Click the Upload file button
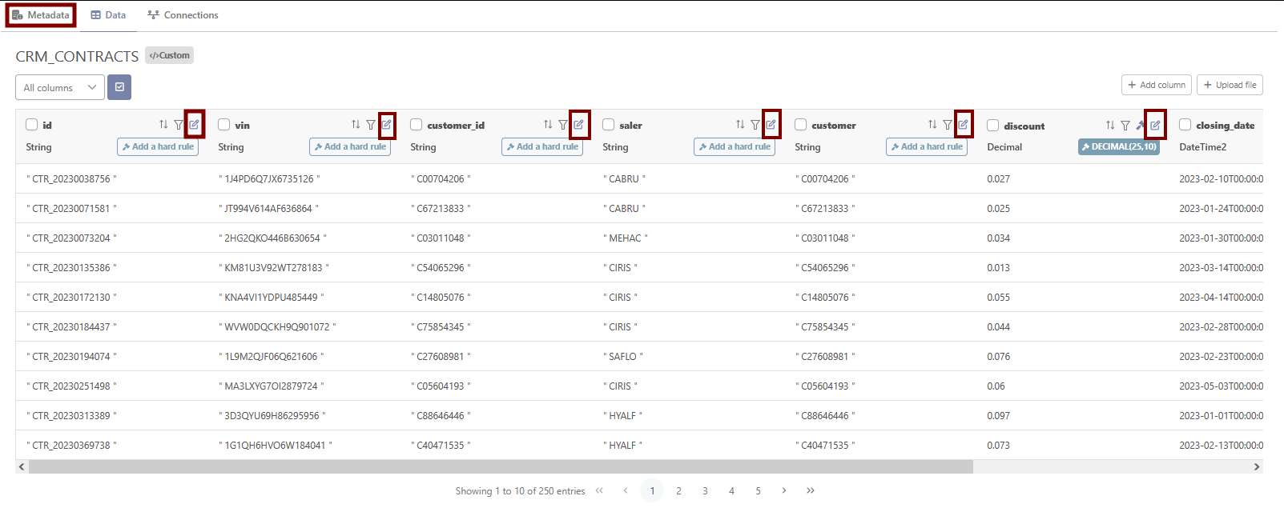This screenshot has width=1284, height=508. (x=1230, y=85)
